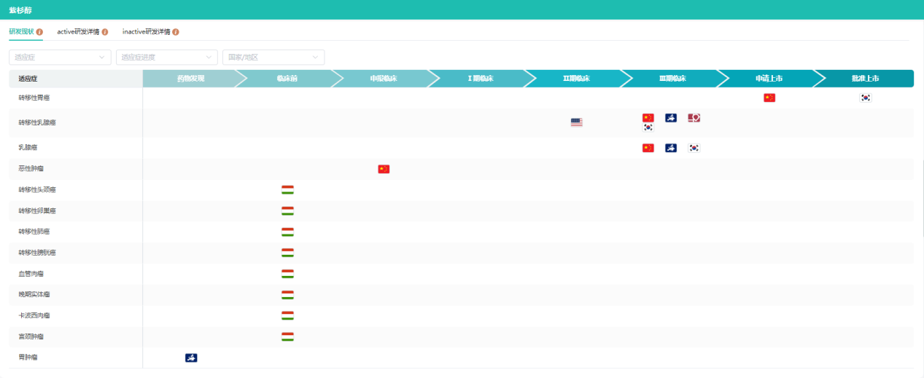Click Korea flag in 转移性胃癌 row
This screenshot has height=378, width=924.
866,98
